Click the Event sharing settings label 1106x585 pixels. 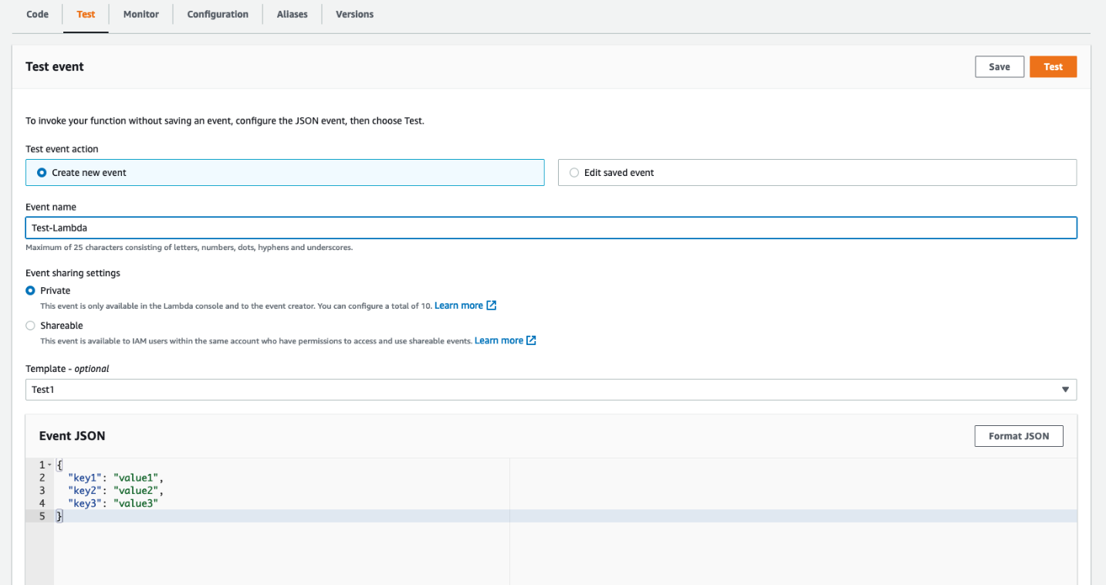(x=73, y=272)
